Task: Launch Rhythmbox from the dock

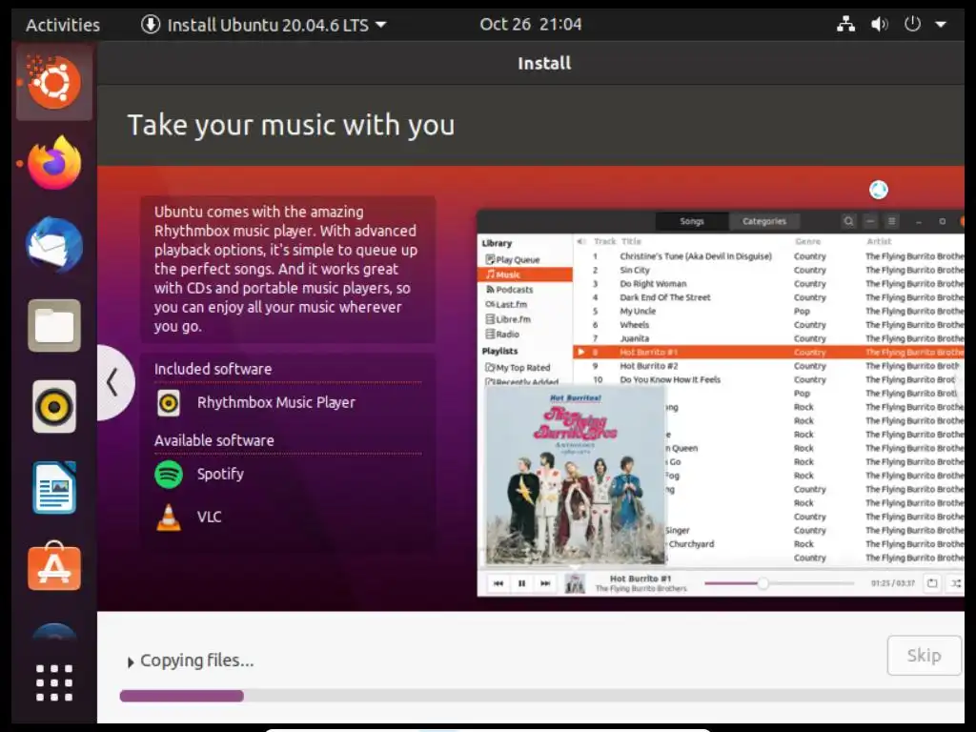Action: coord(54,406)
